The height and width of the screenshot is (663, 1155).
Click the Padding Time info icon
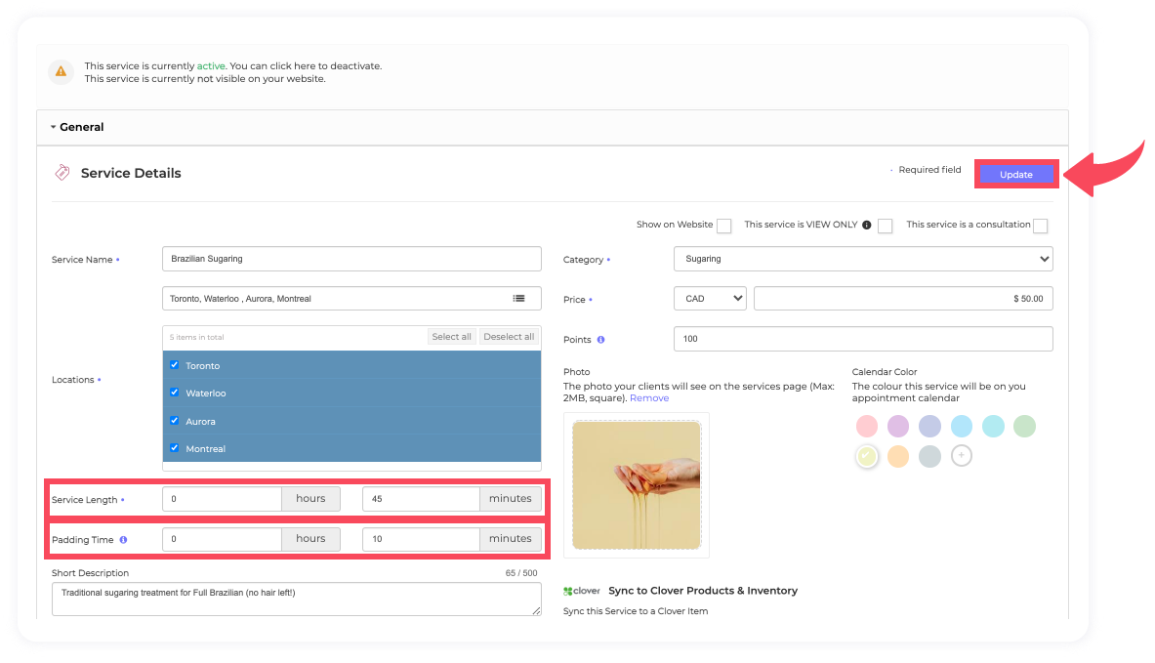123,540
